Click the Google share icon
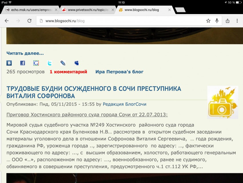243x183 pixels. pos(36,63)
